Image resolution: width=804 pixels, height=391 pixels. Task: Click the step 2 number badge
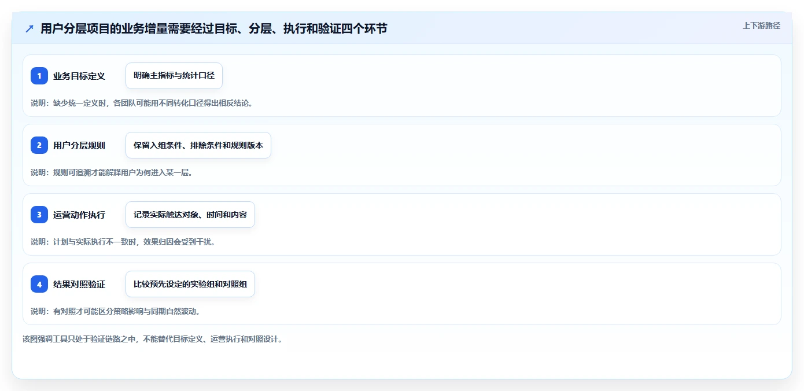(x=39, y=145)
